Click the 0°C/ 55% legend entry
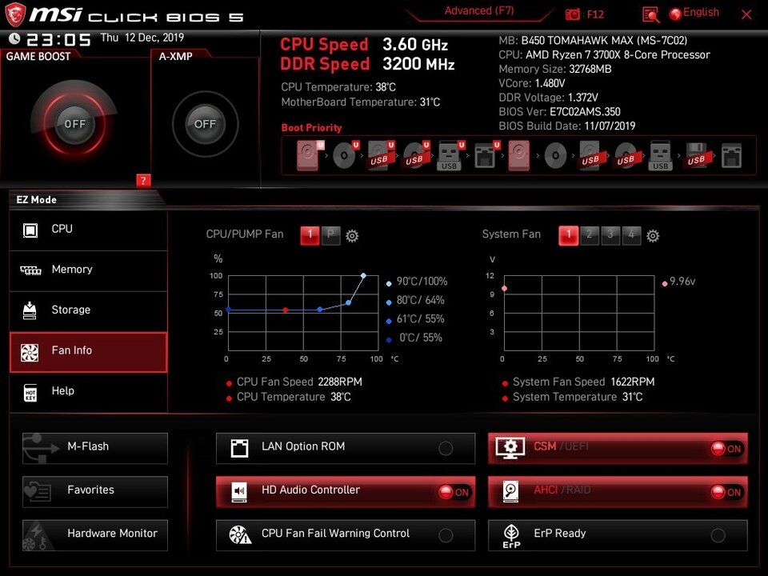This screenshot has height=576, width=768. (x=414, y=338)
